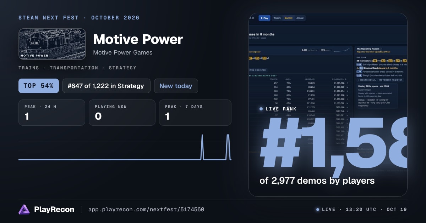Click the PLAYING NOW stat card
The image size is (426, 223).
tap(122, 113)
